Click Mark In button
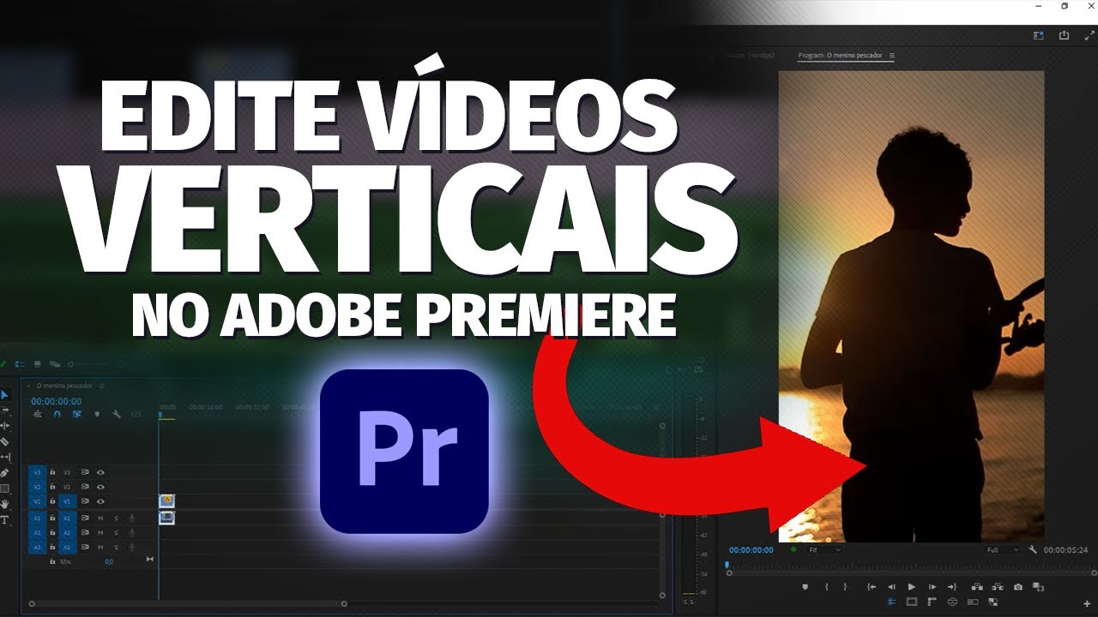 827,586
